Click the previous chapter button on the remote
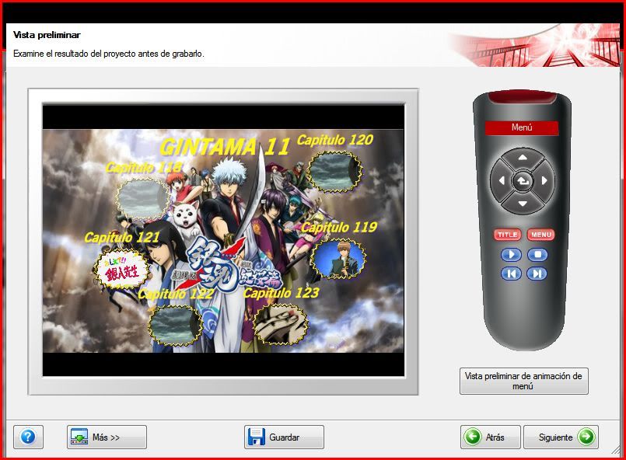The height and width of the screenshot is (460, 626). pos(511,274)
